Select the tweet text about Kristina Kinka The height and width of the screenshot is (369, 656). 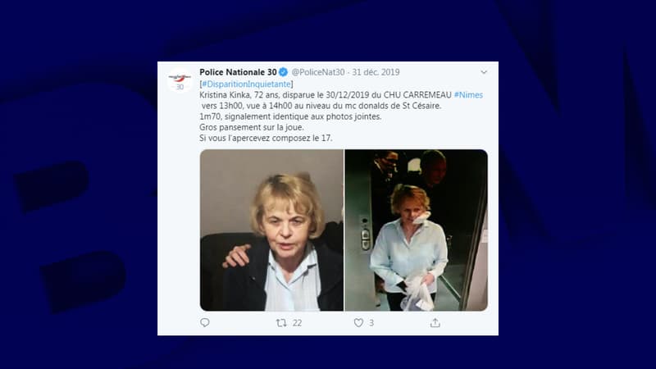(341, 111)
